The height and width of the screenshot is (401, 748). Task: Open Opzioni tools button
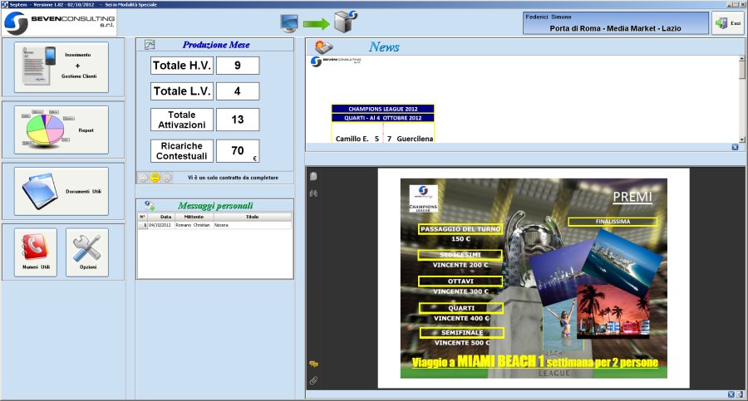coord(87,252)
